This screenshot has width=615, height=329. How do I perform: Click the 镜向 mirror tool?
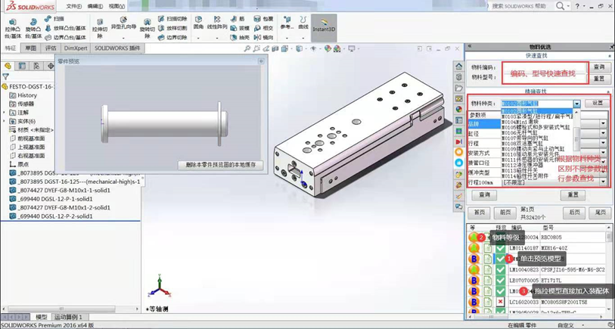265,37
